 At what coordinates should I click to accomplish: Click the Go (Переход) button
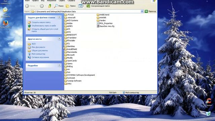click(150, 11)
